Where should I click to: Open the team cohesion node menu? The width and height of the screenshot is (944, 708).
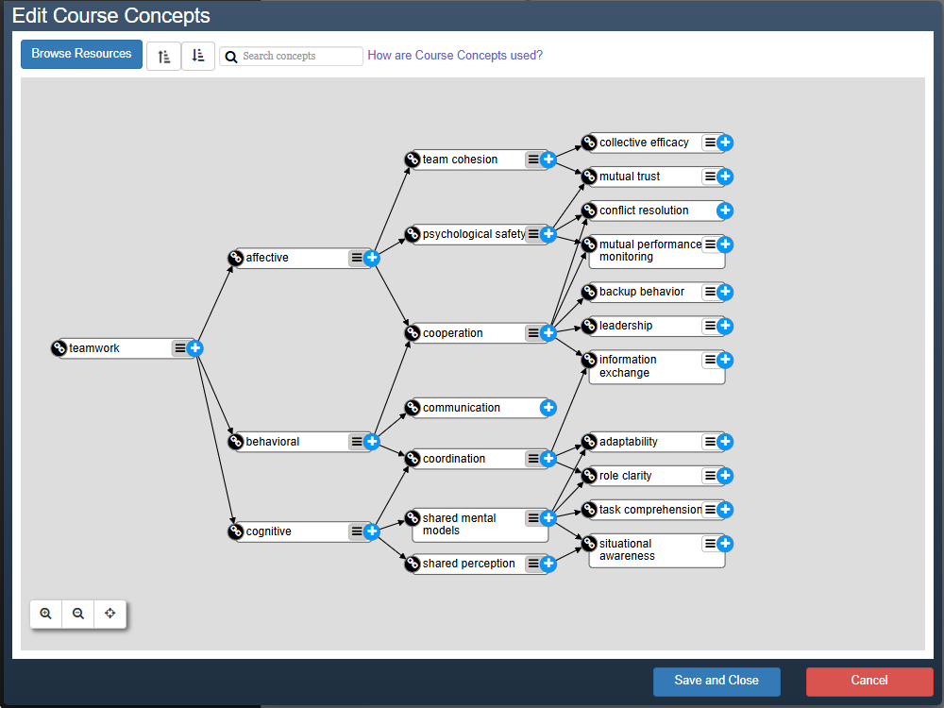pyautogui.click(x=533, y=160)
